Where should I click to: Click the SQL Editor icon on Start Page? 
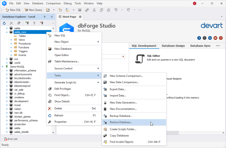point(140,58)
